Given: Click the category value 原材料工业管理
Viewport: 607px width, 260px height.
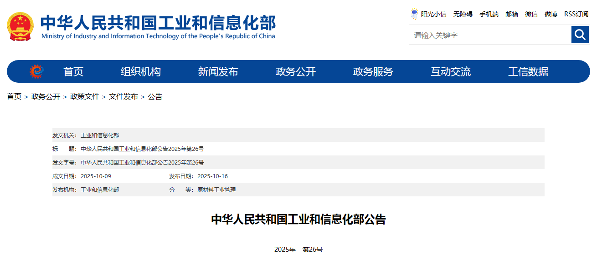Looking at the screenshot, I should (216, 190).
